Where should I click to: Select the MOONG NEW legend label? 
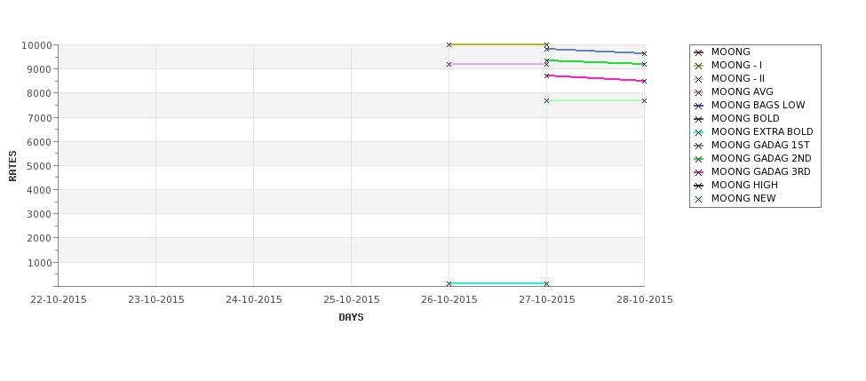point(743,198)
